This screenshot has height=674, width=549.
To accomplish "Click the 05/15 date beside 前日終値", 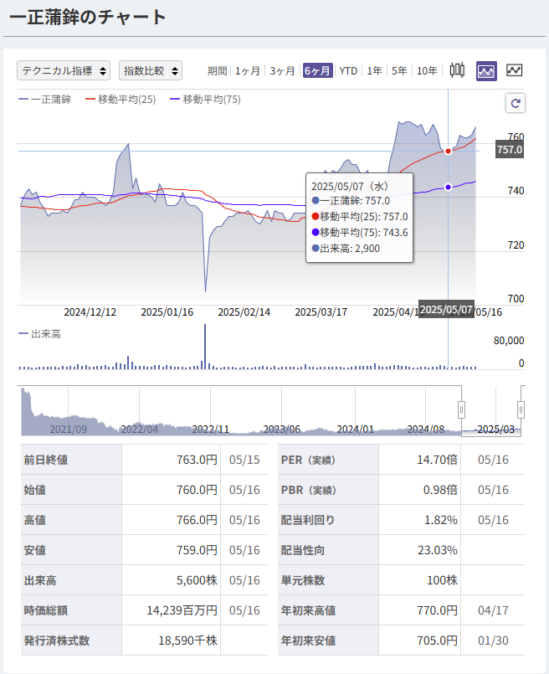I will coord(244,460).
